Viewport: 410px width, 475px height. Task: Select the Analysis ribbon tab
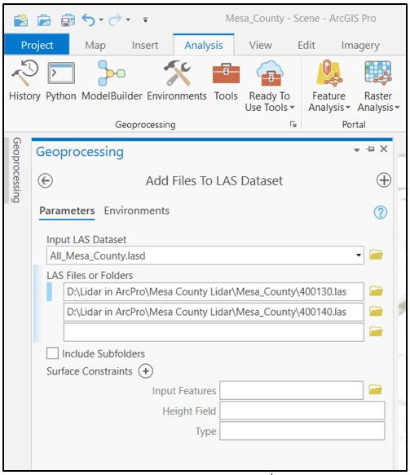[204, 45]
